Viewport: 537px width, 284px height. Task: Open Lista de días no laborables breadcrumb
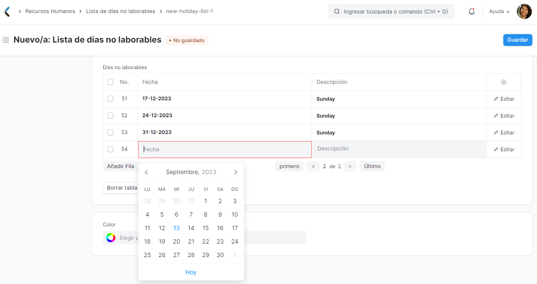tap(120, 11)
